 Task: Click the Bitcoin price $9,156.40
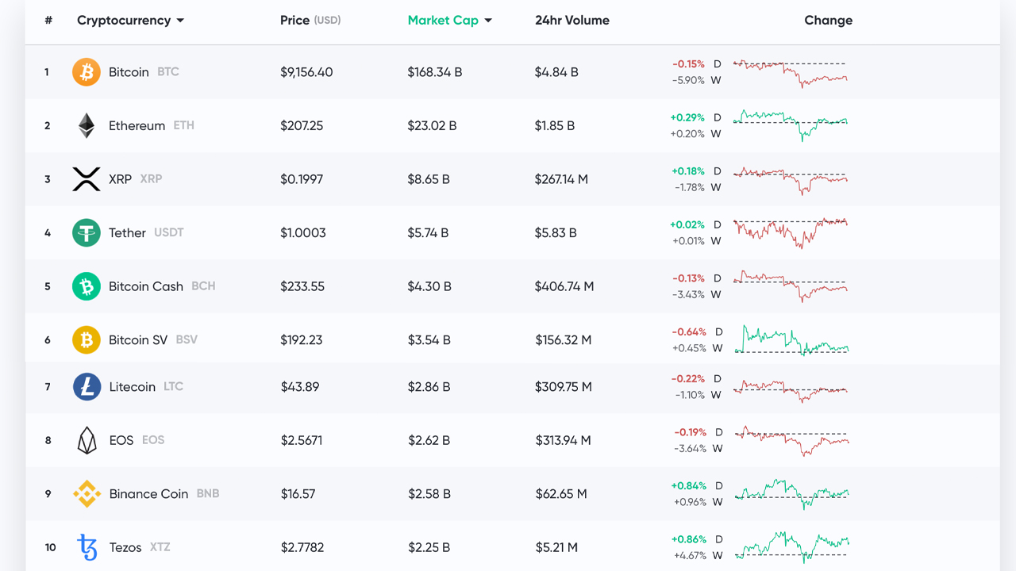pos(306,72)
